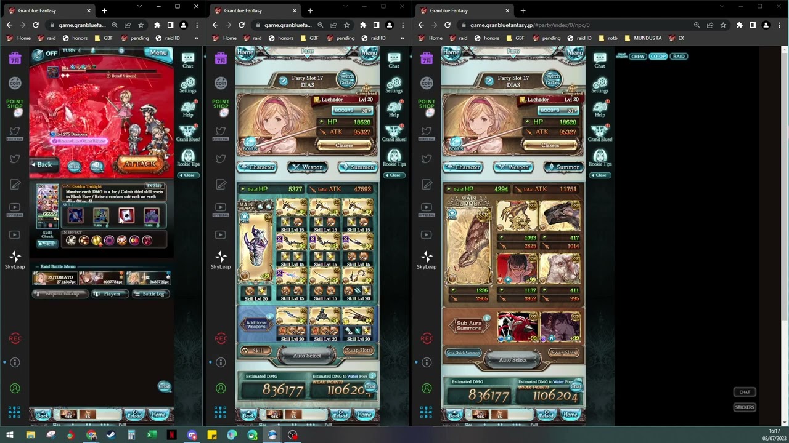This screenshot has width=789, height=443.
Task: Open Chat icon in middle window sidebar
Action: coord(394,60)
